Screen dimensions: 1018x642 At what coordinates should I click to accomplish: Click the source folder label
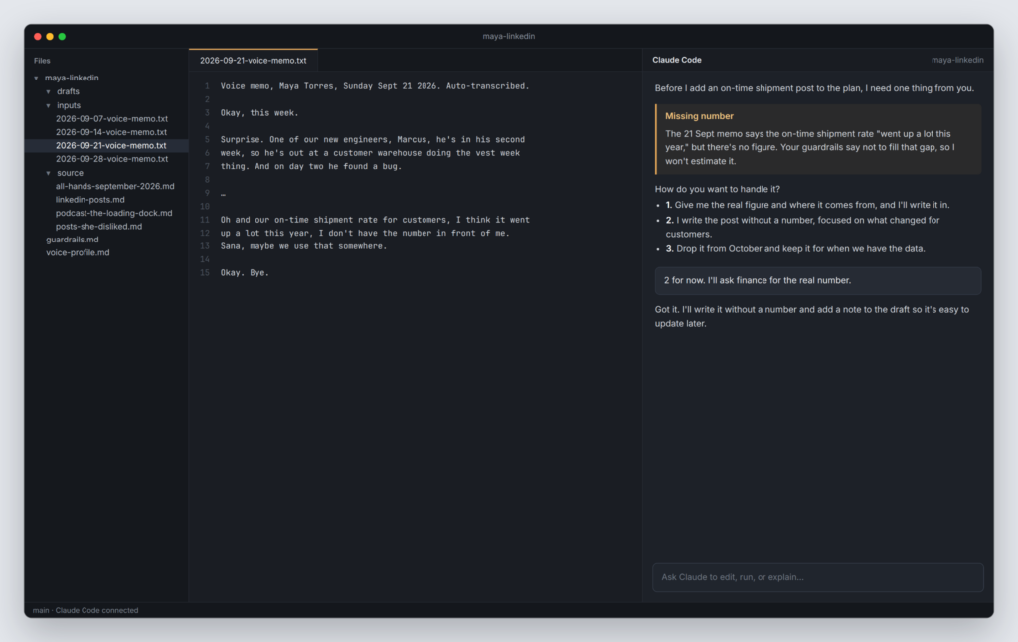(x=71, y=173)
